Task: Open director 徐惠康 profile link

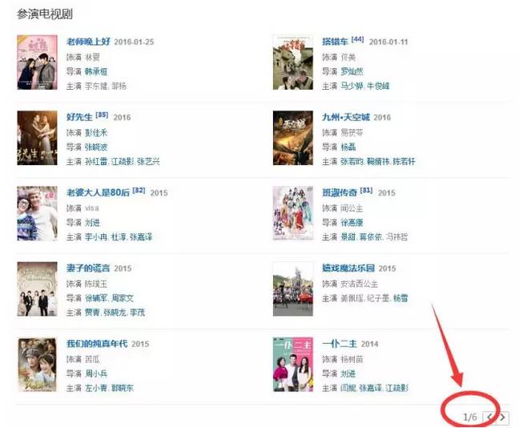Action: pos(352,223)
